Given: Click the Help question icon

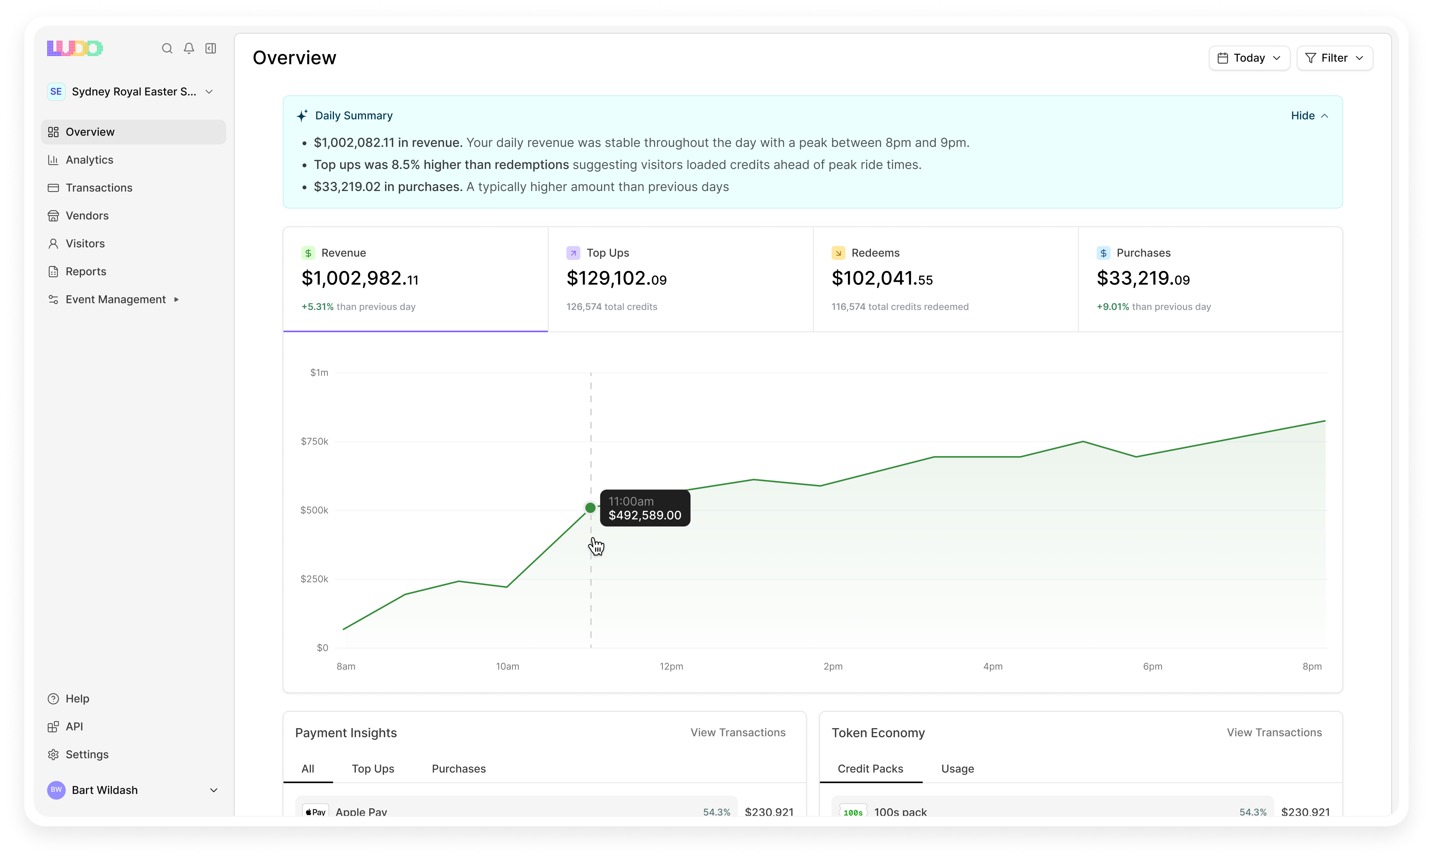Looking at the screenshot, I should pos(53,699).
